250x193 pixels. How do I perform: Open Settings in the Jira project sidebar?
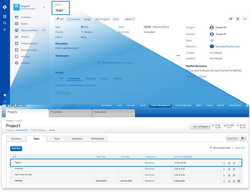[25, 63]
